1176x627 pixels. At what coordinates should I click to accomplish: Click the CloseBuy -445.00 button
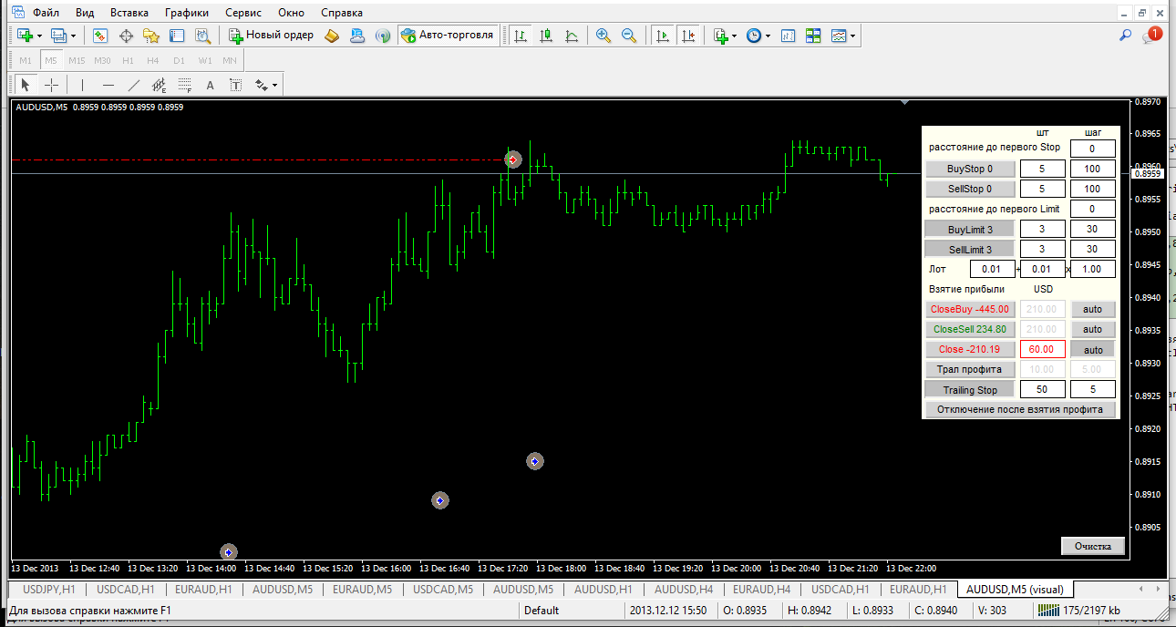click(x=970, y=310)
